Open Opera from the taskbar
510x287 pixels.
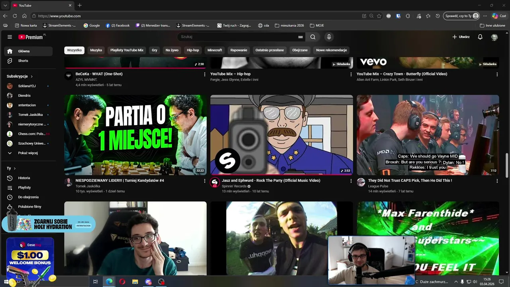coord(122,281)
